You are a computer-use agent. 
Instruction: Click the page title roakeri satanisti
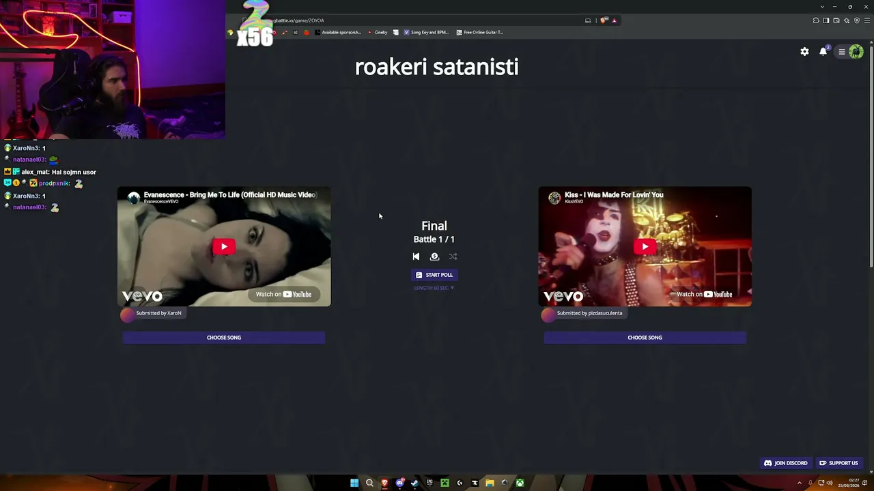coord(437,67)
